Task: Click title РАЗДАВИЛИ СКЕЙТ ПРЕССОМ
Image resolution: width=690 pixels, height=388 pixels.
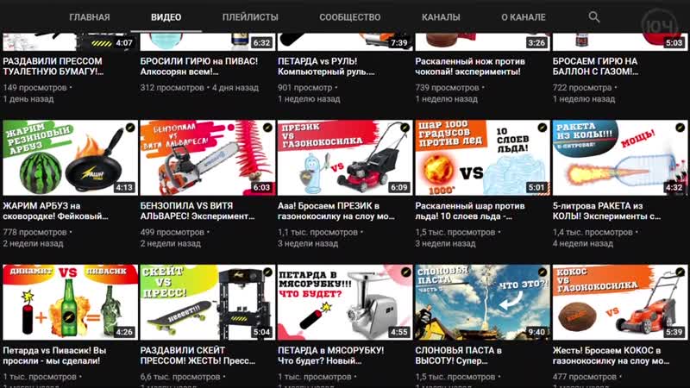Action: [198, 355]
